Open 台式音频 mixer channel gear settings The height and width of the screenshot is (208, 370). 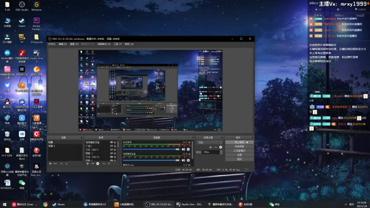[188, 149]
